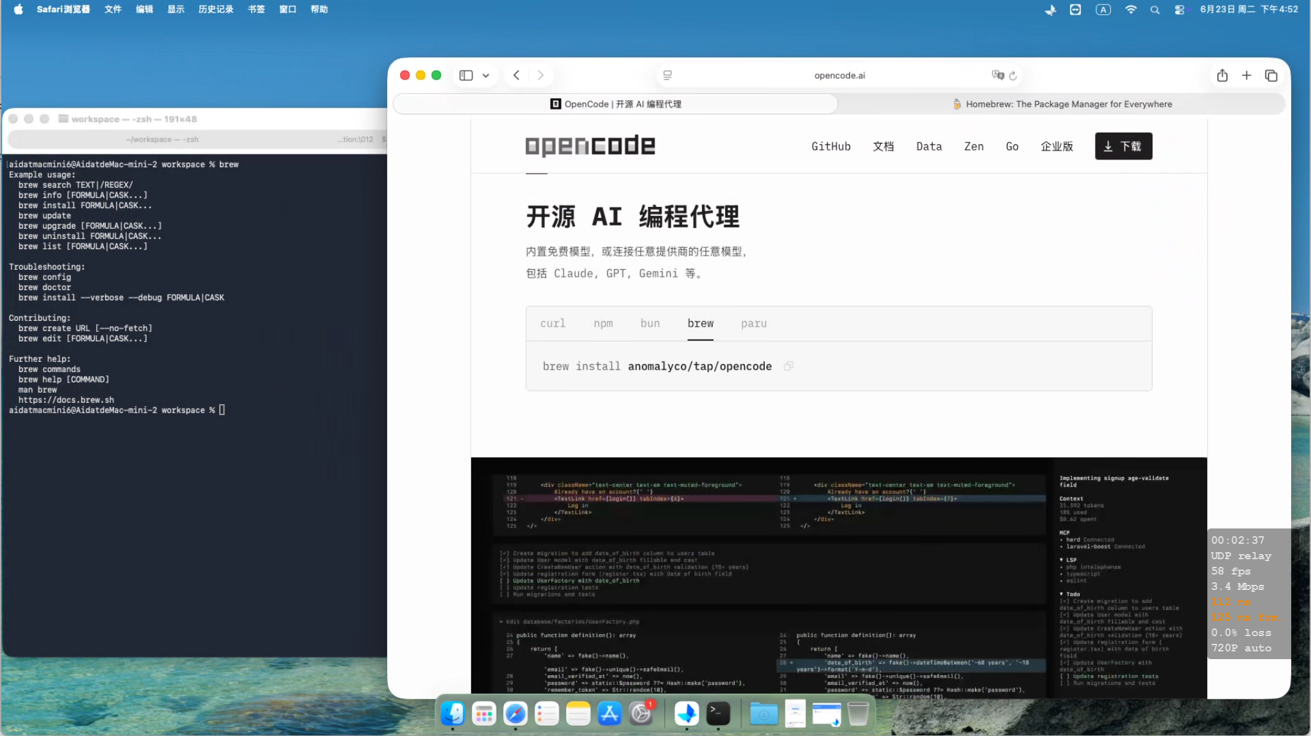Show Safari tab overview
Image resolution: width=1311 pixels, height=736 pixels.
point(1271,76)
